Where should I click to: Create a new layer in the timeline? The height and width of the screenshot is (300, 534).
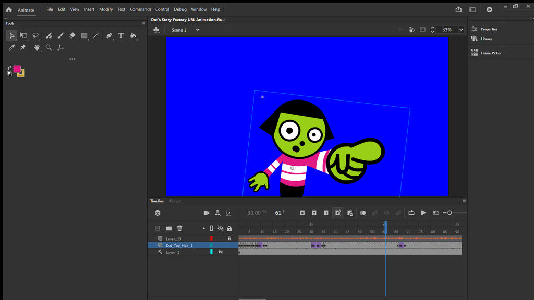[157, 228]
